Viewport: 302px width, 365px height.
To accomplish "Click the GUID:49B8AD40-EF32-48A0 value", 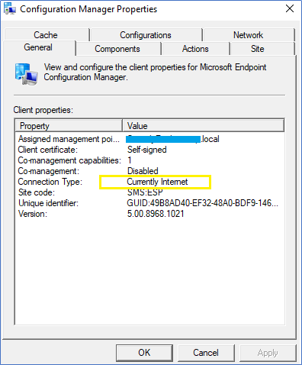I will click(202, 203).
